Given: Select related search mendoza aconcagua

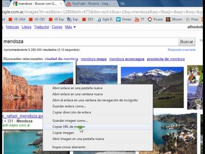Looking at the screenshot, I should pyautogui.click(x=127, y=59).
